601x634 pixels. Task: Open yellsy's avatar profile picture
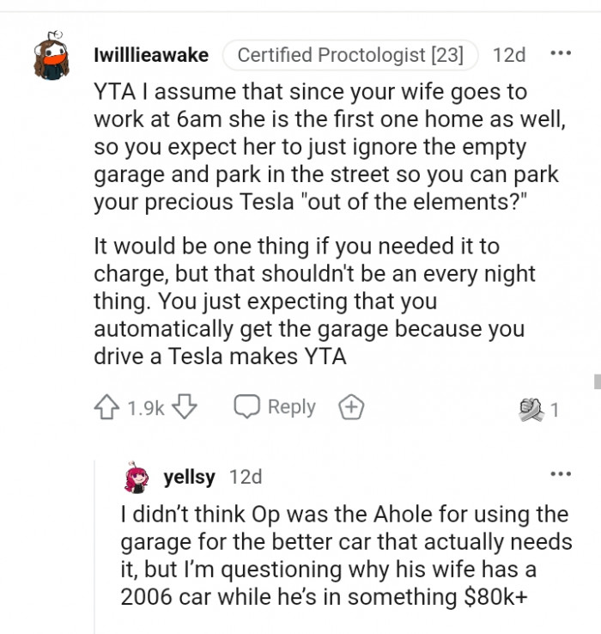pyautogui.click(x=137, y=478)
